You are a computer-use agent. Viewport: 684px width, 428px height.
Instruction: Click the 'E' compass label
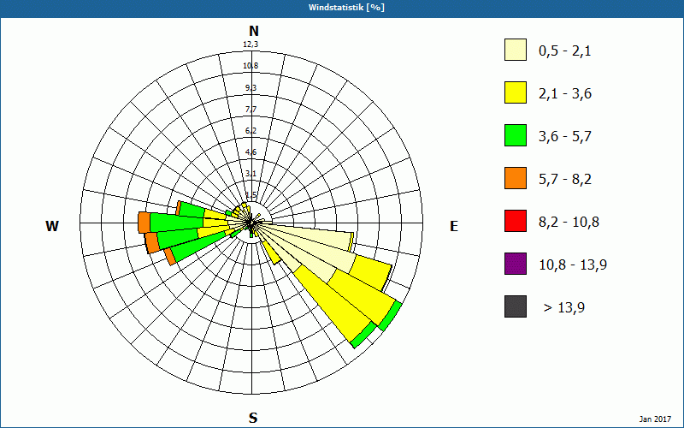point(454,226)
